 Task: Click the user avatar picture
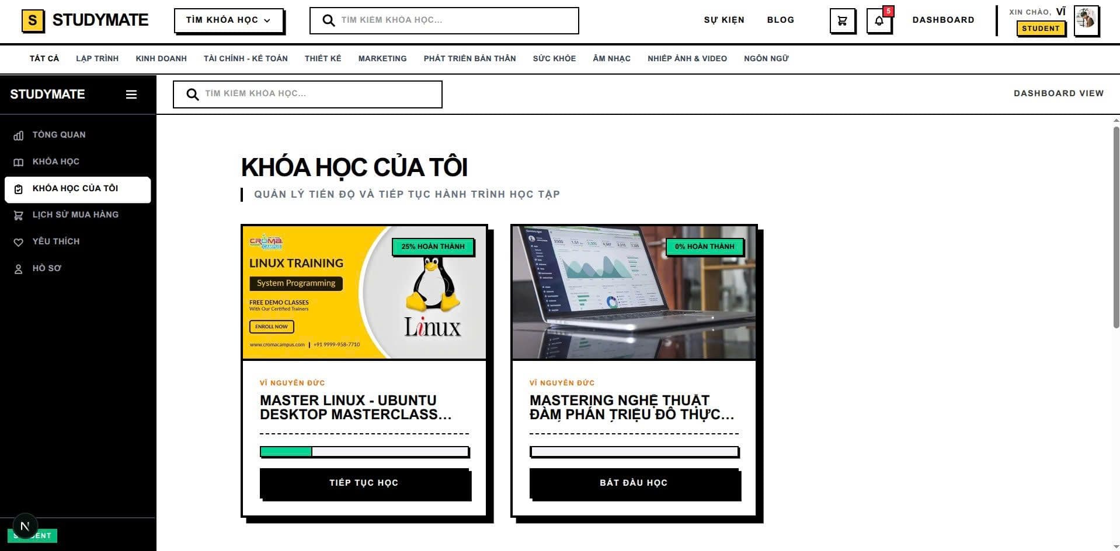pos(1086,20)
